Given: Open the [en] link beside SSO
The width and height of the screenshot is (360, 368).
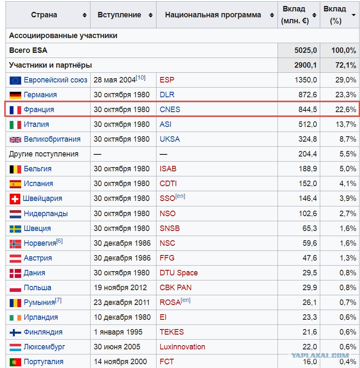Looking at the screenshot, I should coord(180,196).
